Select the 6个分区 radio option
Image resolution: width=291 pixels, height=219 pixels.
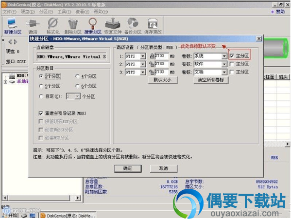pyautogui.click(x=77, y=86)
